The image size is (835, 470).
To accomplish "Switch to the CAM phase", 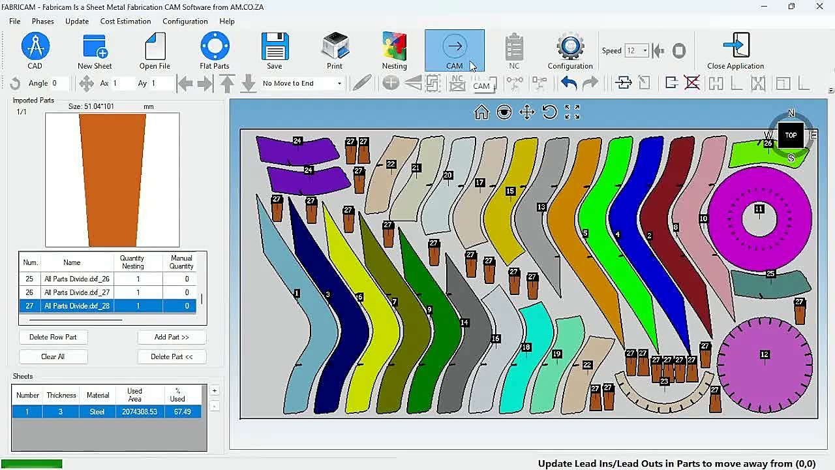I will (455, 51).
